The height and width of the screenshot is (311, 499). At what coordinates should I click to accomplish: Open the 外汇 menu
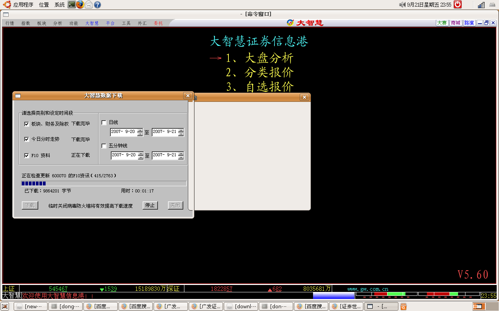142,23
